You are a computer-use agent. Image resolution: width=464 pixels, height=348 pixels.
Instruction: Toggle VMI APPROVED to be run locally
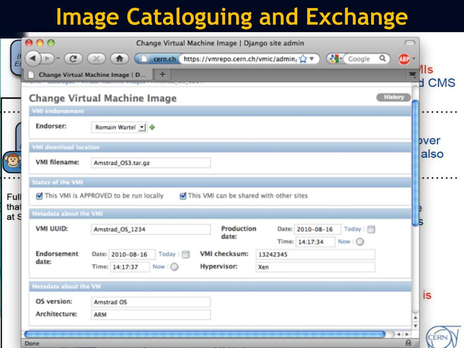coord(39,196)
